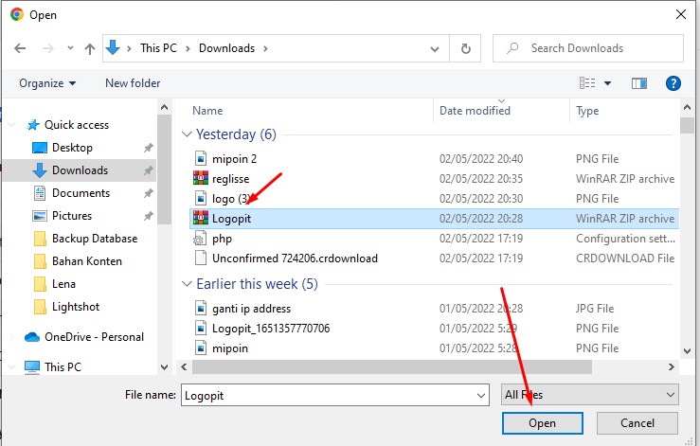This screenshot has height=446, width=700.
Task: Select the Desktop quick access item
Action: point(72,148)
